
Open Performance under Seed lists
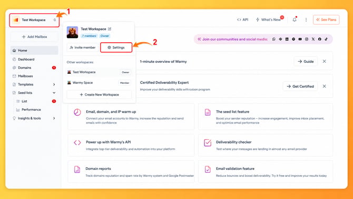click(31, 110)
